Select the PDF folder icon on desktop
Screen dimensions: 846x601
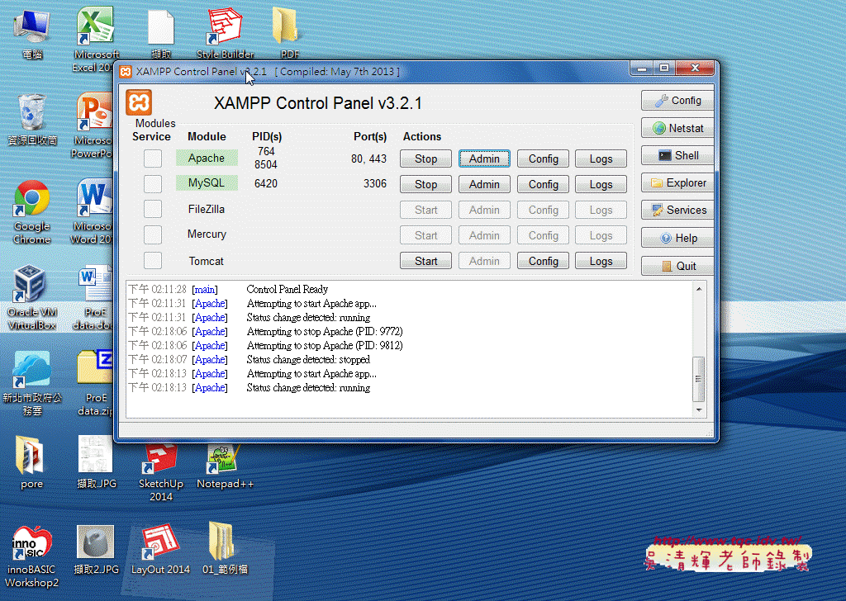pyautogui.click(x=289, y=33)
